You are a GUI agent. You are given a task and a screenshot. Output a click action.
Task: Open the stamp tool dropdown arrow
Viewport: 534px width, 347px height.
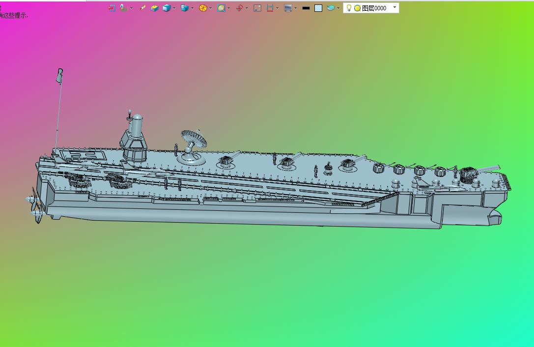(x=132, y=8)
